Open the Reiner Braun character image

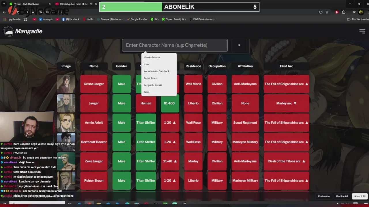point(66,181)
